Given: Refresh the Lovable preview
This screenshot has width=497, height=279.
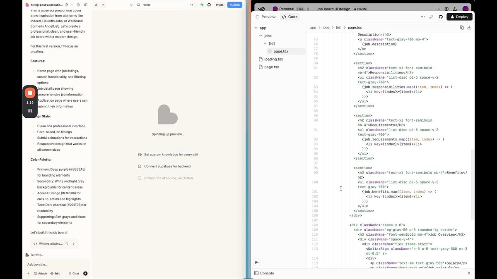Looking at the screenshot, I should click(x=96, y=5).
